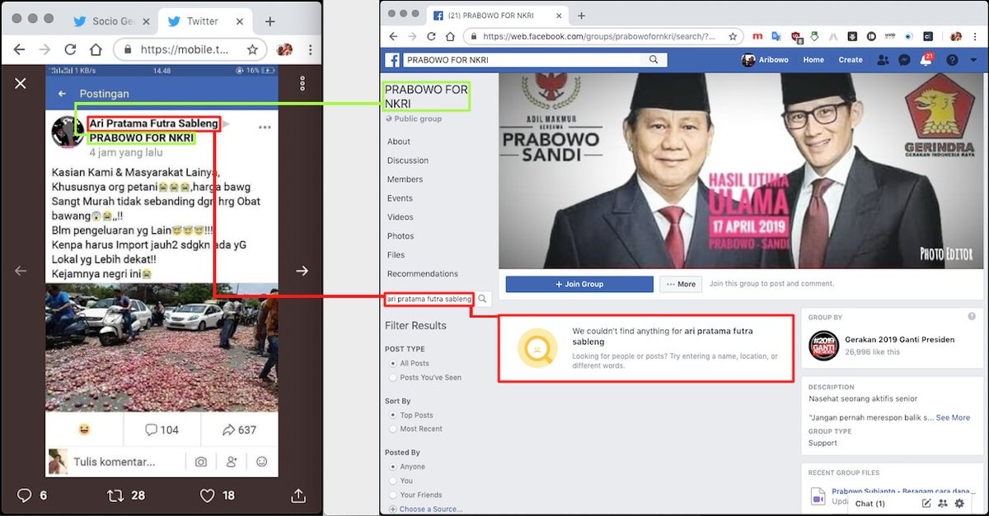Select Posted By You radio button

pyautogui.click(x=392, y=481)
